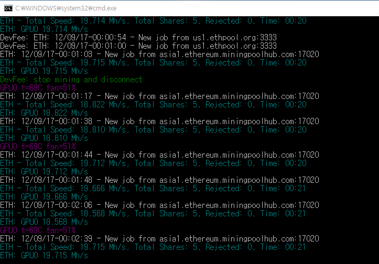The height and width of the screenshot is (264, 379).
Task: Click the 'ETH: GPU0 18.822 Mh/s' line
Action: click(x=44, y=113)
